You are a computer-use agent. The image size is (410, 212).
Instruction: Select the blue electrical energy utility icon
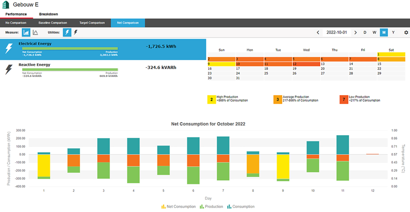pyautogui.click(x=67, y=32)
